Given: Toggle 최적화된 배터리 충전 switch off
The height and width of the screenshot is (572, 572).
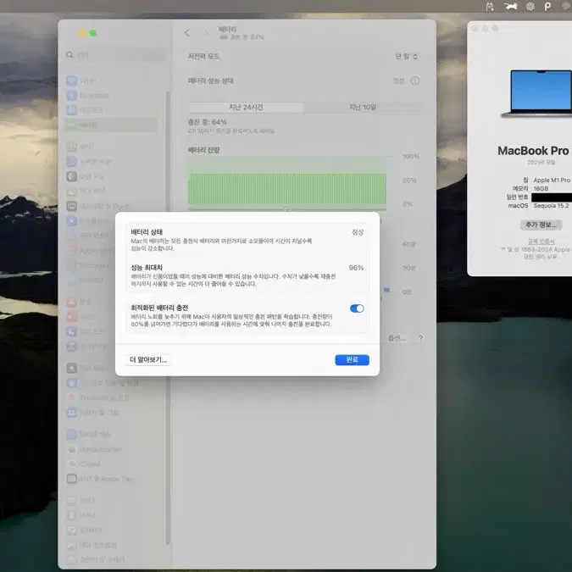Looking at the screenshot, I should pyautogui.click(x=357, y=308).
